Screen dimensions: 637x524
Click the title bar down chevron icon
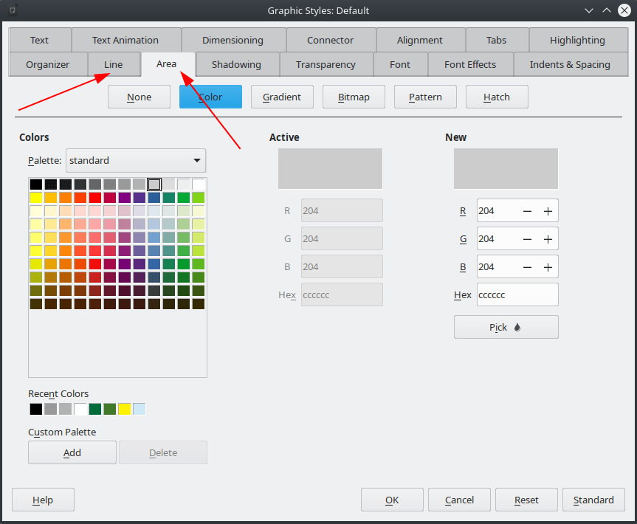(x=589, y=10)
